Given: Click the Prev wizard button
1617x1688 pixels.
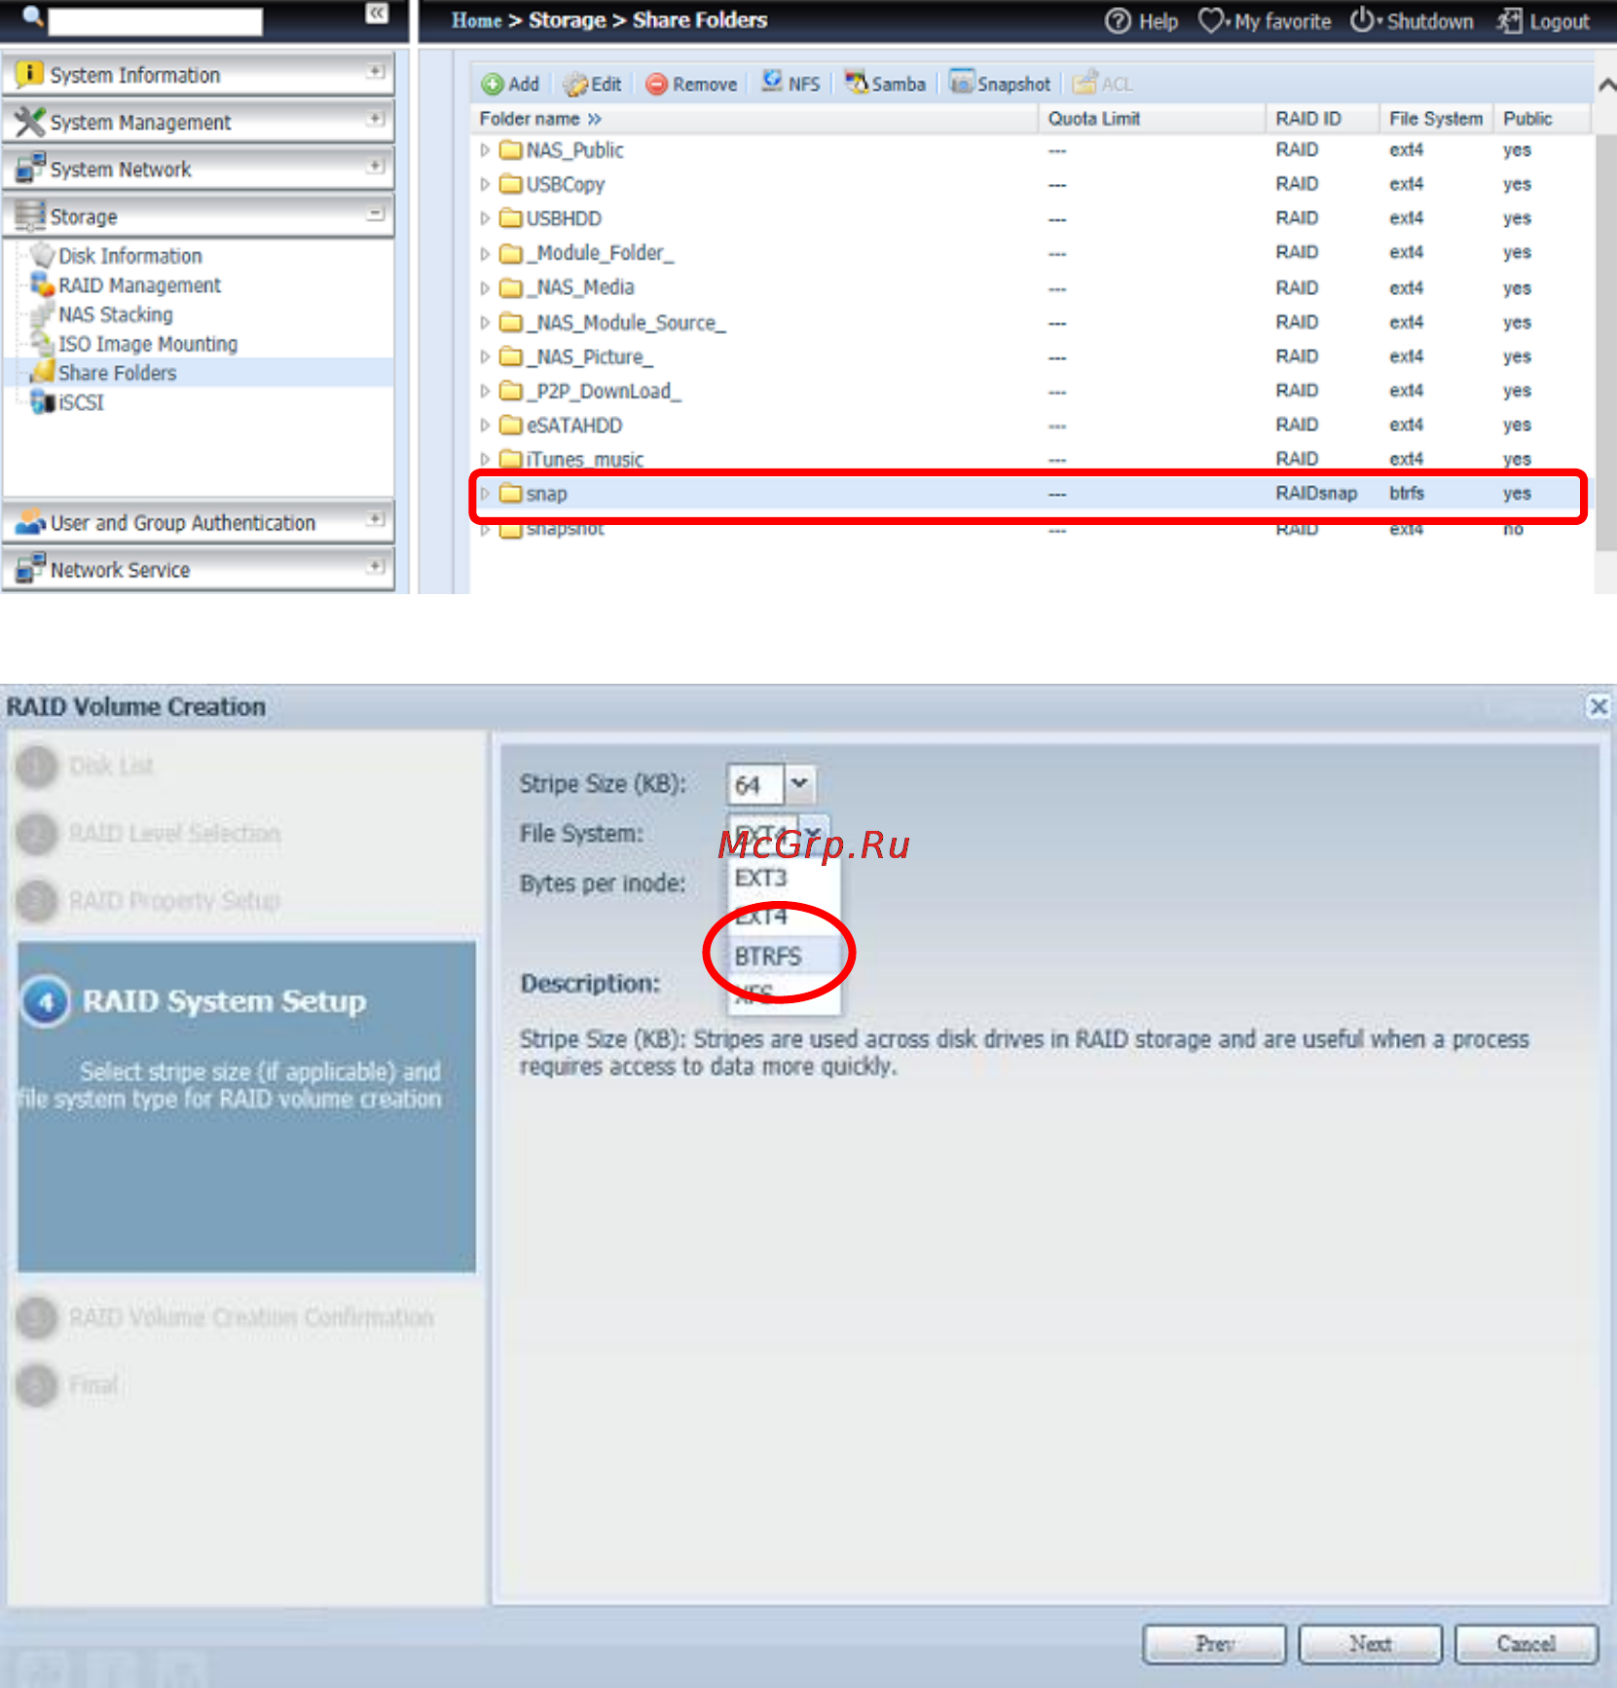Looking at the screenshot, I should coord(1214,1644).
